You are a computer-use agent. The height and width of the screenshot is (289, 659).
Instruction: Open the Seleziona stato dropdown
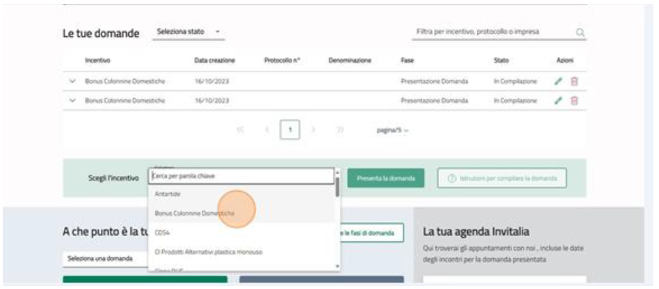[x=188, y=32]
